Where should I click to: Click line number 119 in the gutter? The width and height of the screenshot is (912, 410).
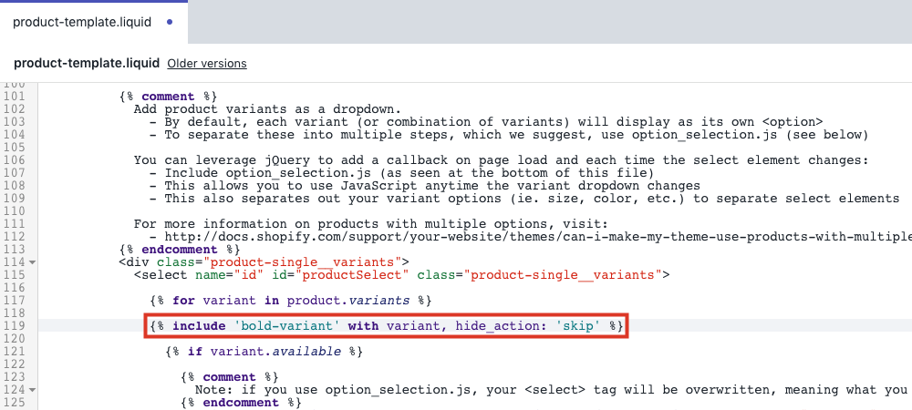click(14, 326)
